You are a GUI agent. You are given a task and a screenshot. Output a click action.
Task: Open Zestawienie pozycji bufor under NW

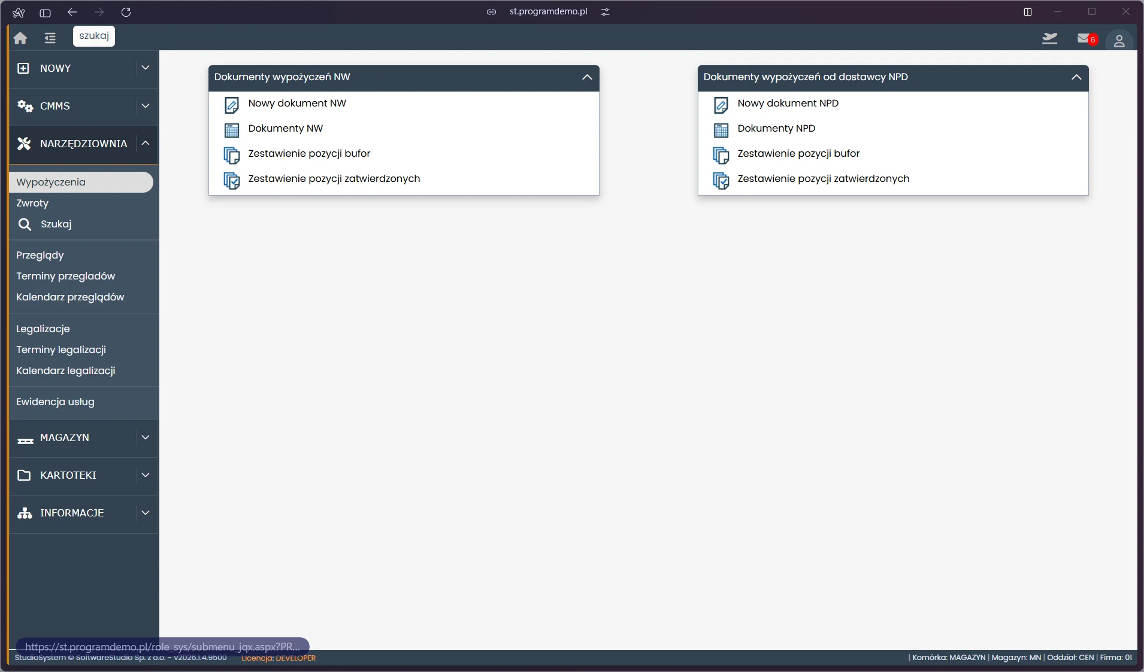(x=309, y=153)
